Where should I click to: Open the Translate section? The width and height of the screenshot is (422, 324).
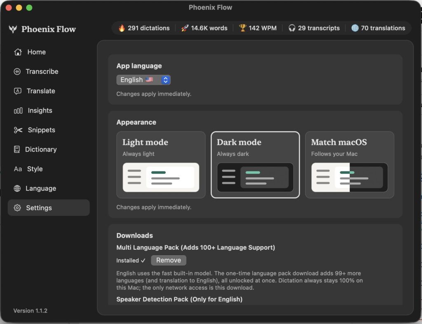click(49, 91)
